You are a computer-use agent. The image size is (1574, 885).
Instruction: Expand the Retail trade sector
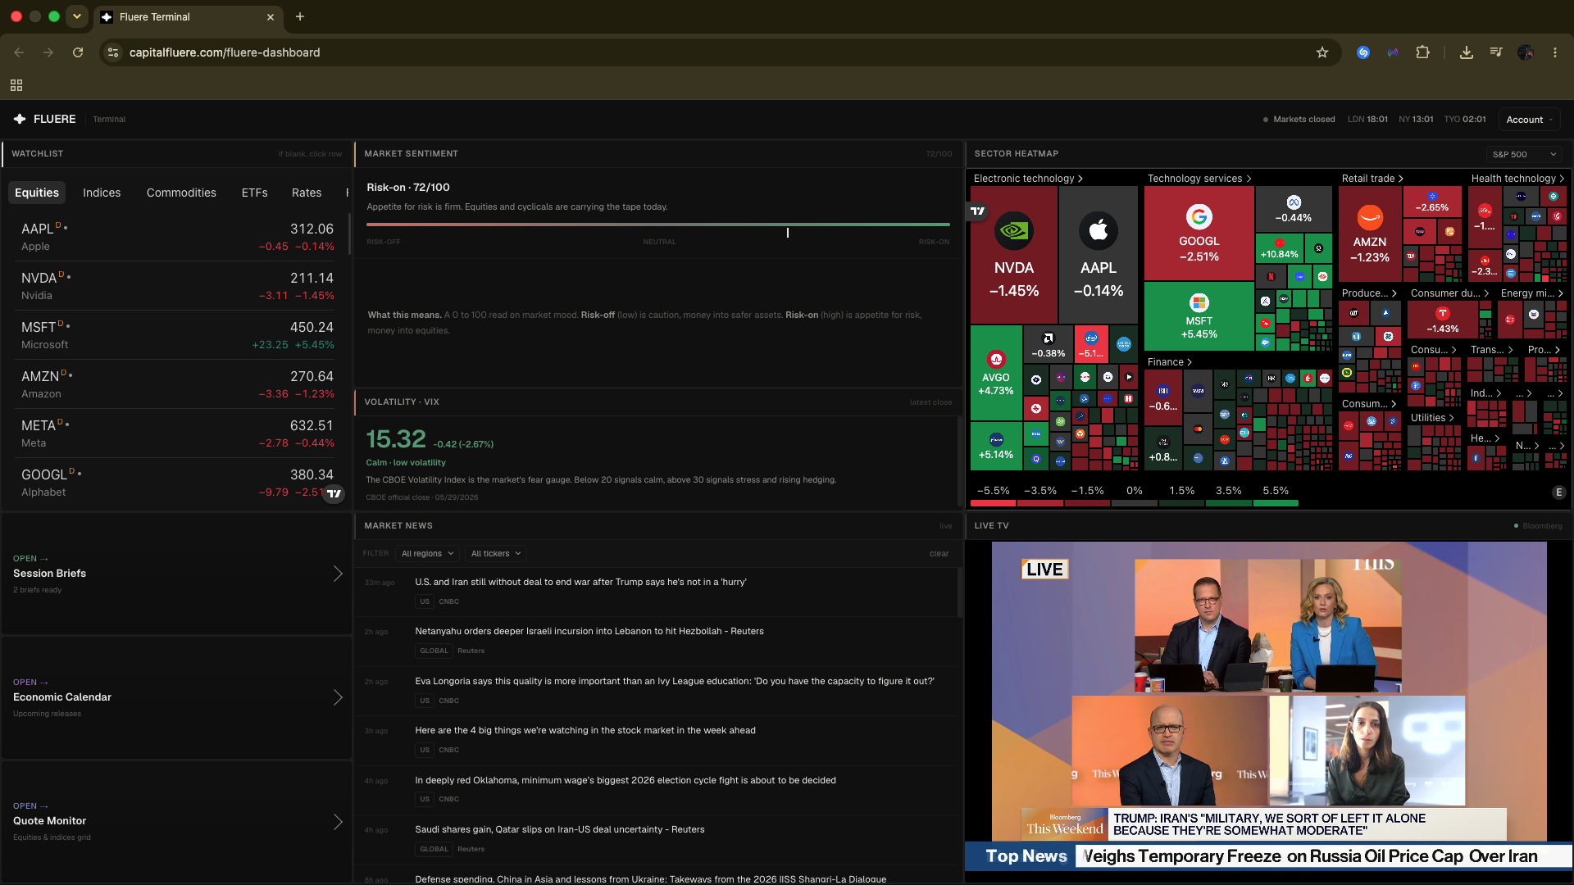(x=1372, y=179)
